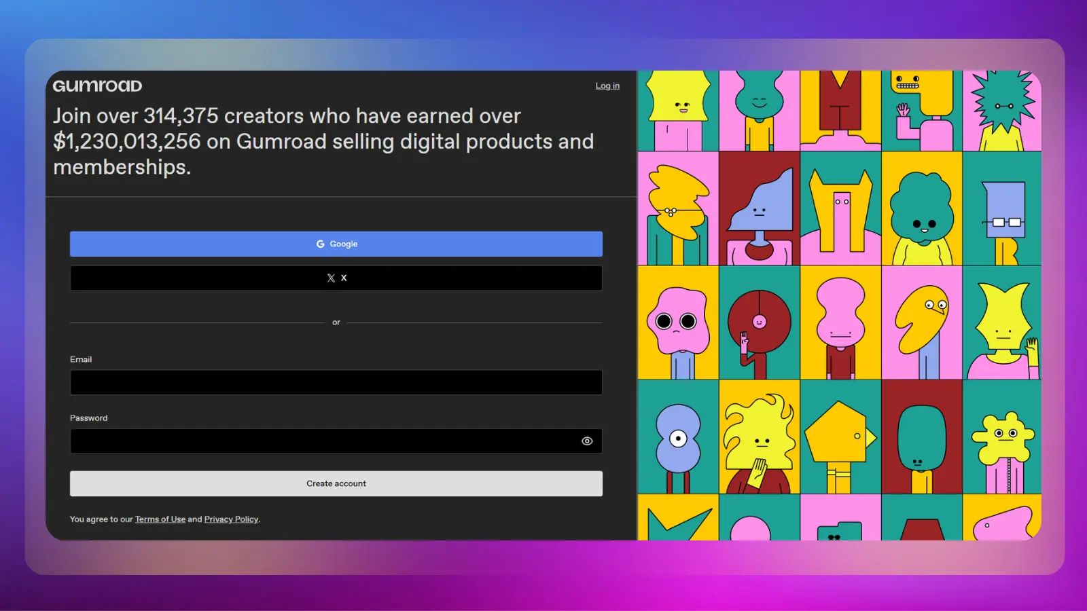This screenshot has height=611, width=1087.
Task: Open the Privacy Policy link
Action: 232,519
